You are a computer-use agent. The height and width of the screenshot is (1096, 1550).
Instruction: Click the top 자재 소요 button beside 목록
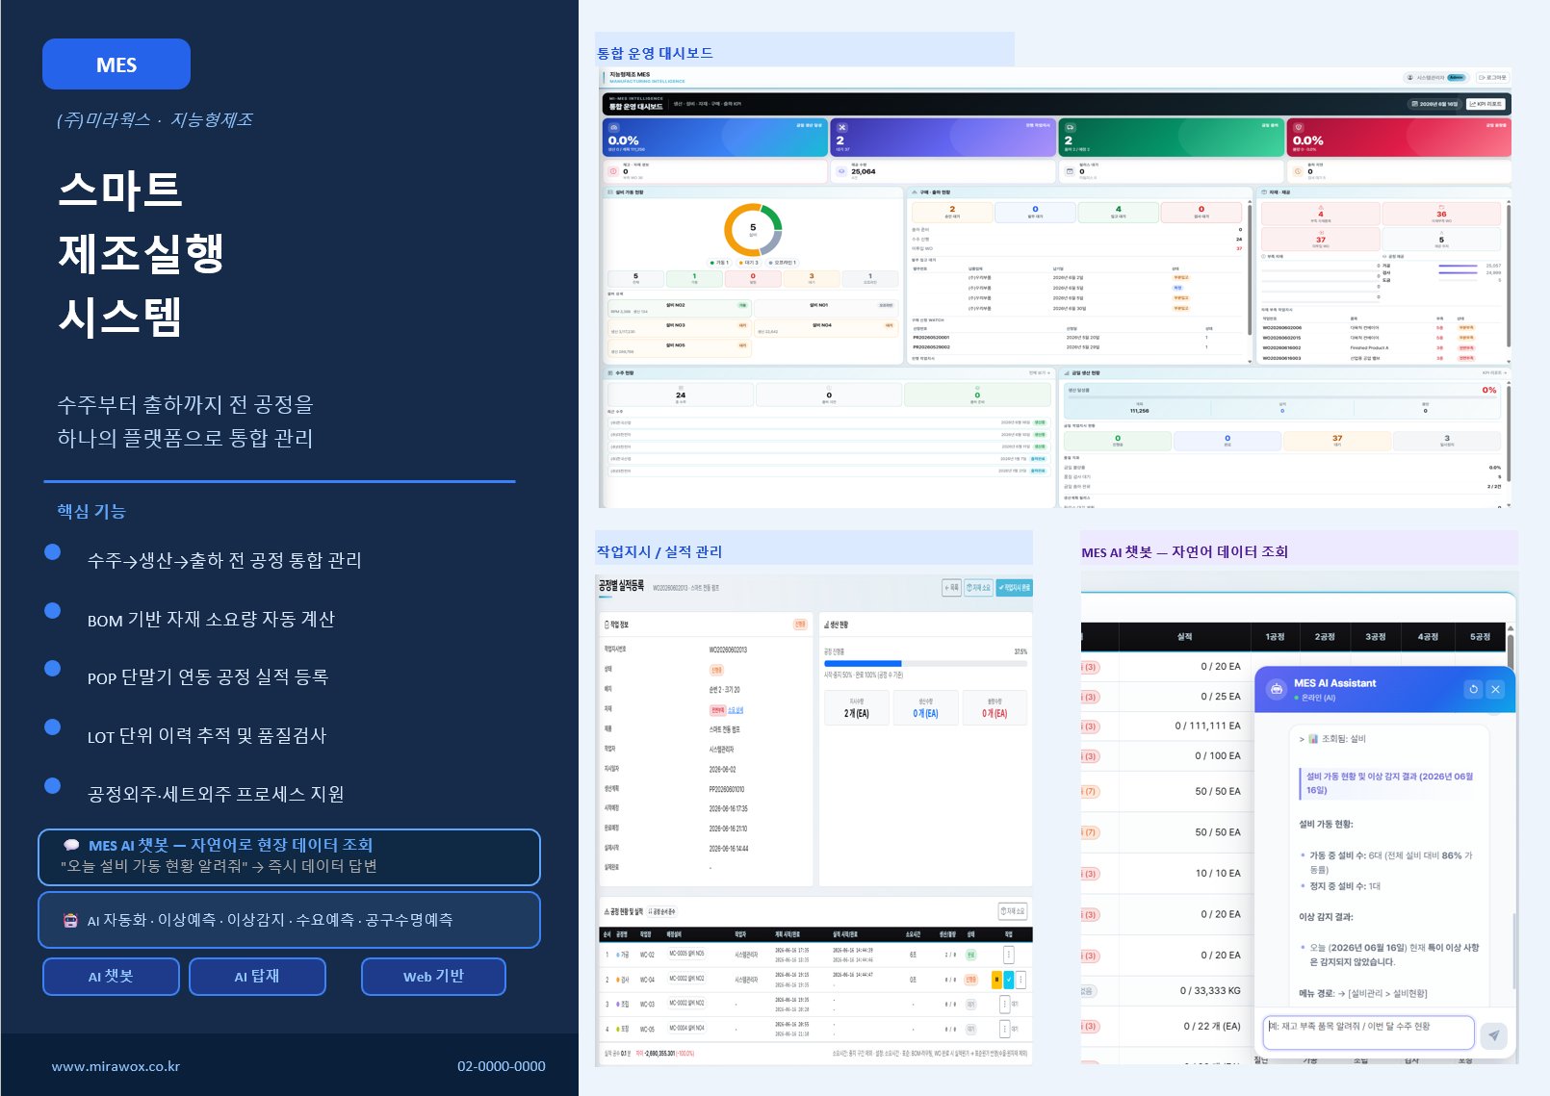[x=978, y=587]
